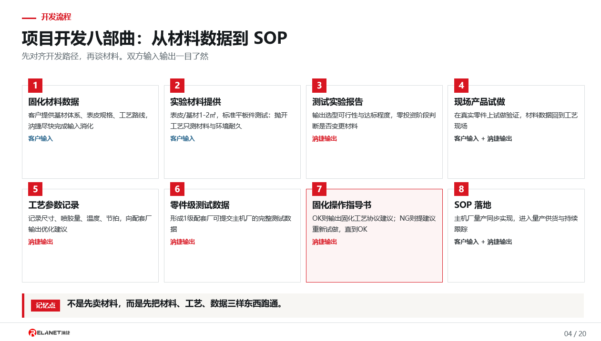The height and width of the screenshot is (341, 601).
Task: Click 客户输入 tag in card 1
Action: coord(41,138)
